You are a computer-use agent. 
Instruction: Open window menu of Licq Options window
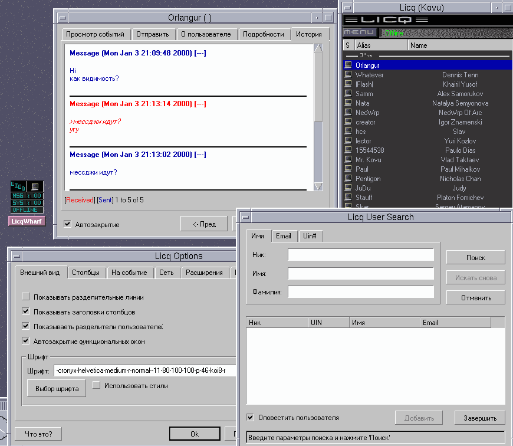pyautogui.click(x=17, y=256)
